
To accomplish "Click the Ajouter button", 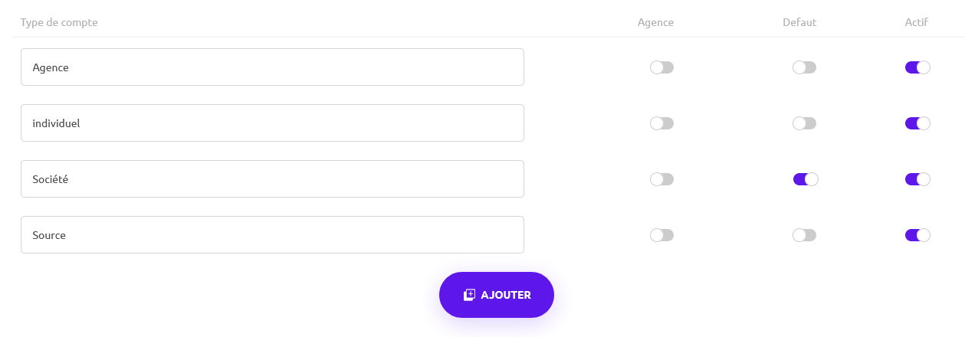I will (x=496, y=295).
